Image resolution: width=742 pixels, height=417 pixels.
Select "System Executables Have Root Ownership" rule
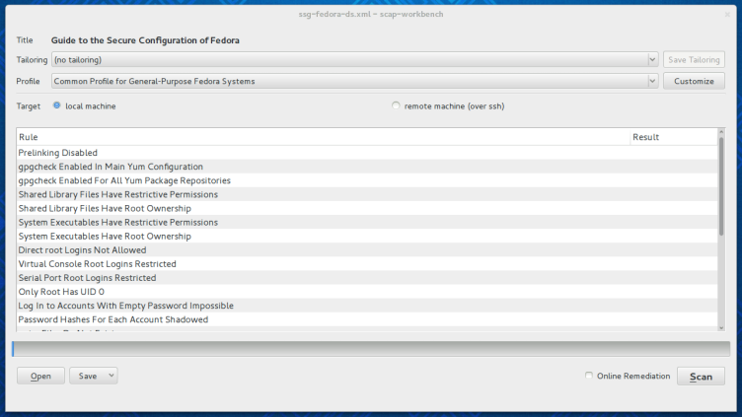pos(367,236)
